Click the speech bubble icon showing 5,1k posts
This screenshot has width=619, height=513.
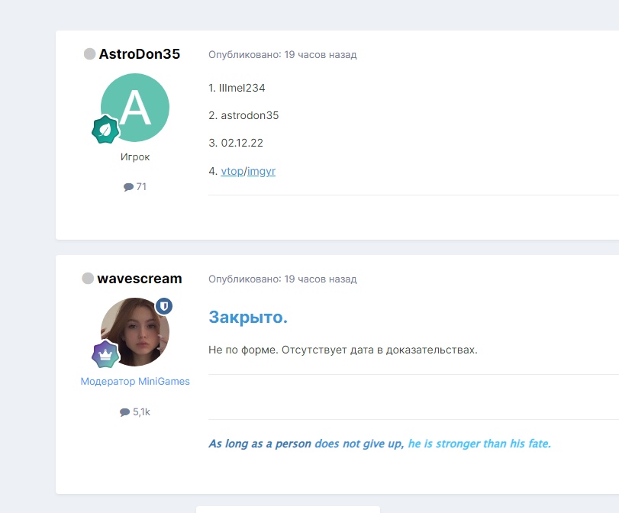pos(124,412)
